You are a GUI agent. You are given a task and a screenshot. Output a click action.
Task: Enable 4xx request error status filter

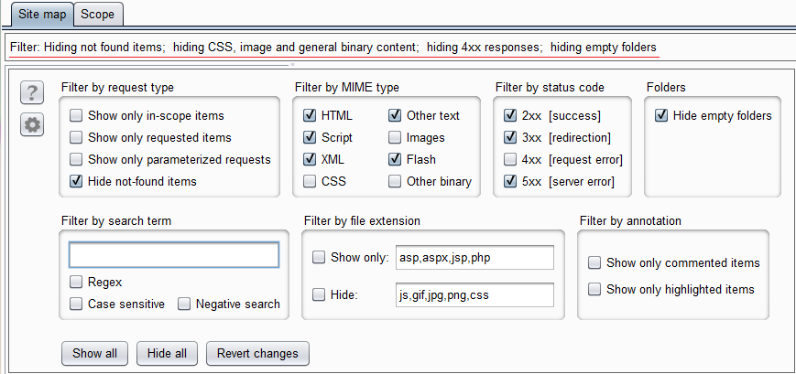click(x=511, y=160)
